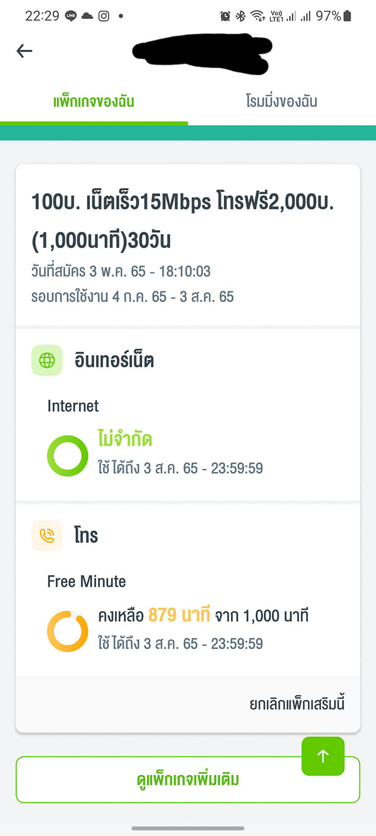
Task: Switch to แพ็กเกจของฉัน tab
Action: [x=94, y=102]
